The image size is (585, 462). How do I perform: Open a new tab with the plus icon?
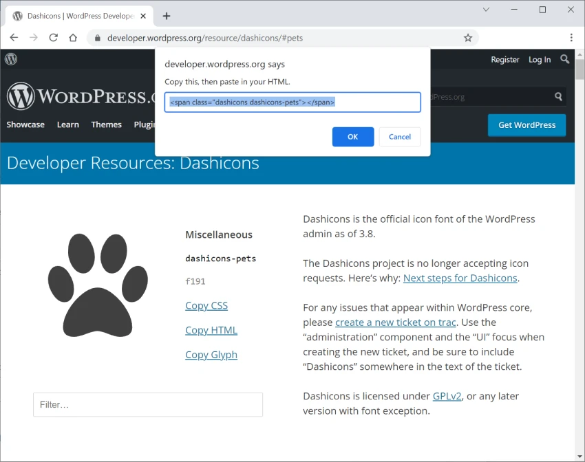[x=167, y=16]
